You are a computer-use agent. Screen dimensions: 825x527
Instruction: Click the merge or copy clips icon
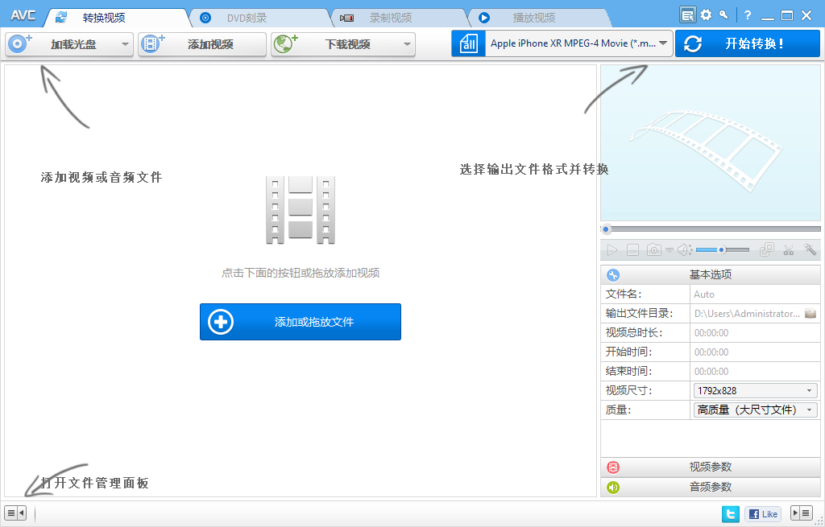(x=767, y=249)
